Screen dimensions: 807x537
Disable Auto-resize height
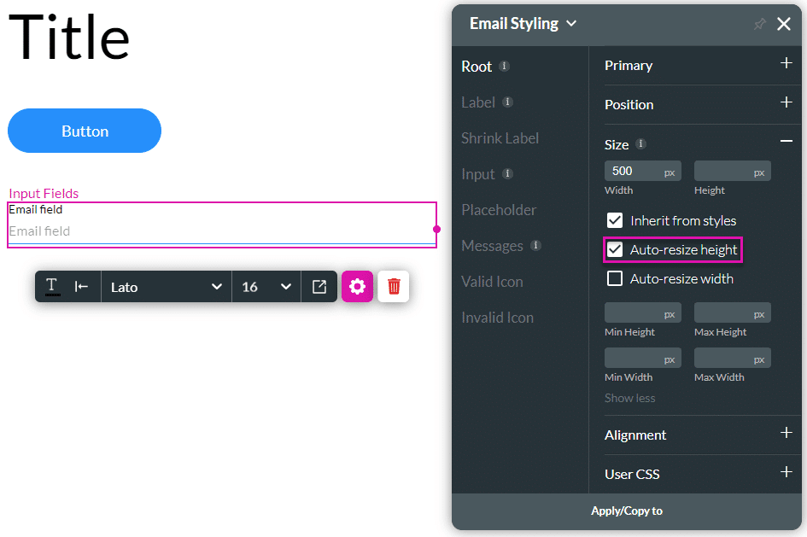(x=615, y=250)
